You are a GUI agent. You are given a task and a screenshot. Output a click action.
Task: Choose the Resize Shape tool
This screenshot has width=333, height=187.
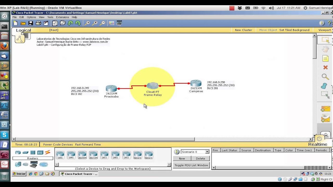click(325, 95)
